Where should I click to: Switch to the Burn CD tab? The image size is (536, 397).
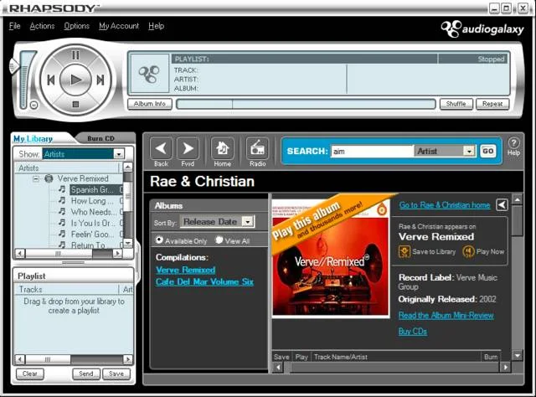tap(100, 138)
